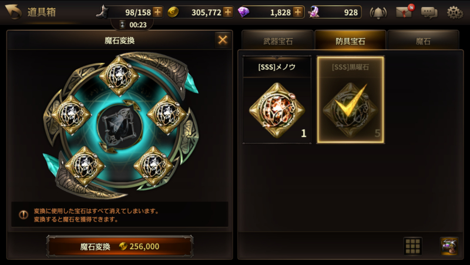Select the 防具宝石 tab

click(x=350, y=41)
